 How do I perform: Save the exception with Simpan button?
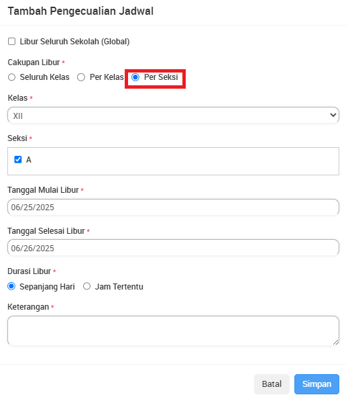point(316,384)
